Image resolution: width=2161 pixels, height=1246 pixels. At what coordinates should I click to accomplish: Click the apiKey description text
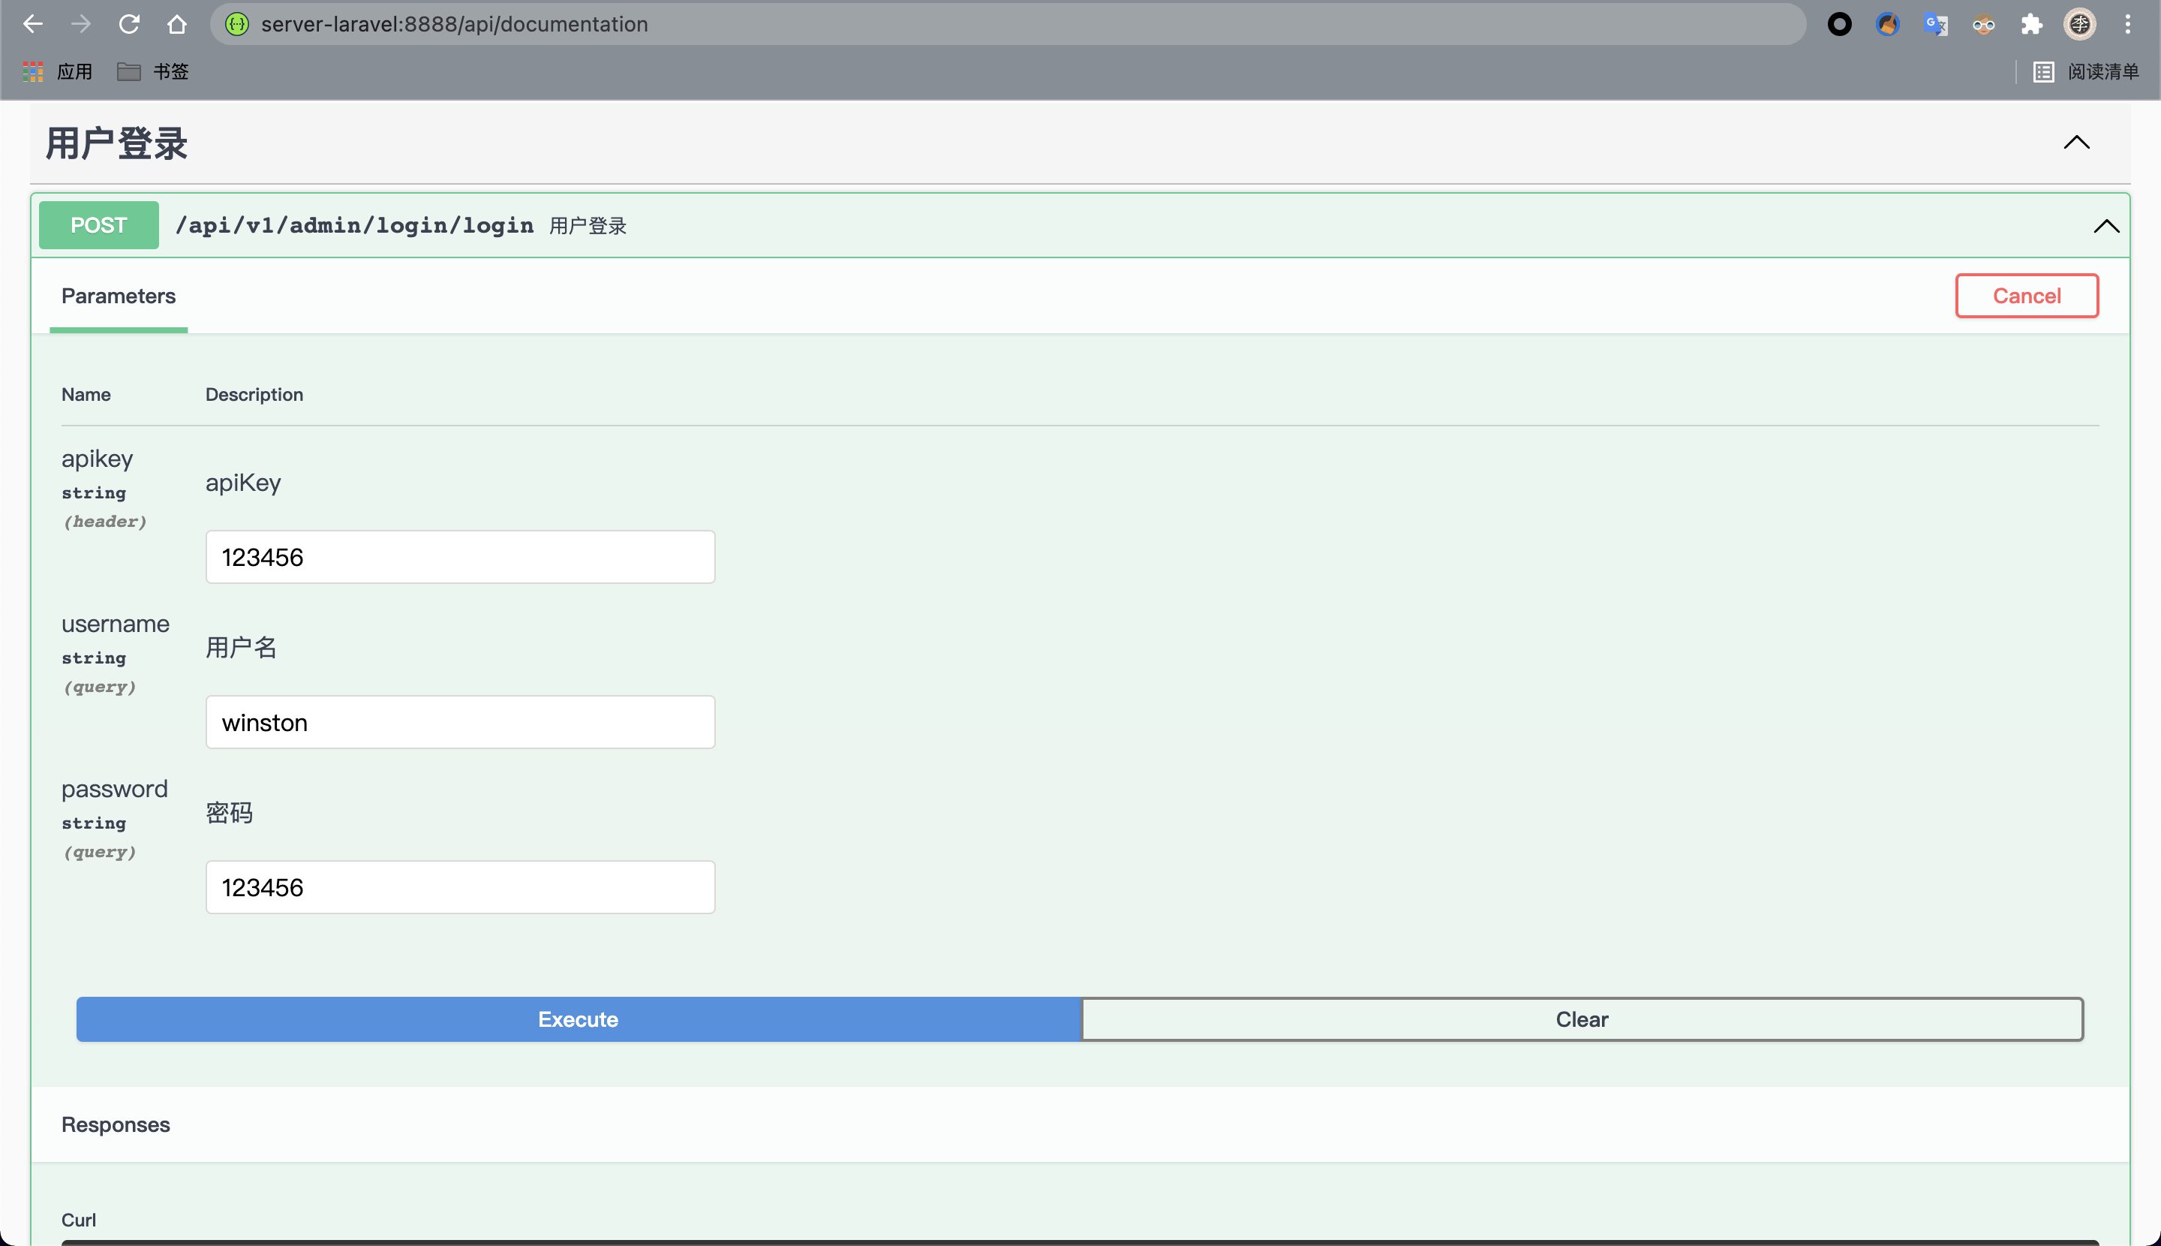click(x=243, y=483)
